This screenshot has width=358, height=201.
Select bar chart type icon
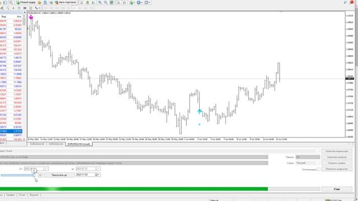pos(82,2)
